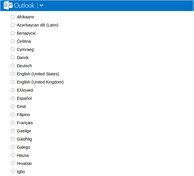Click the Gaeilge language label
The width and height of the screenshot is (194, 176).
[x=24, y=131]
